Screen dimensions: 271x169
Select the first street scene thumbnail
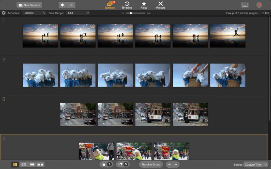[78, 115]
